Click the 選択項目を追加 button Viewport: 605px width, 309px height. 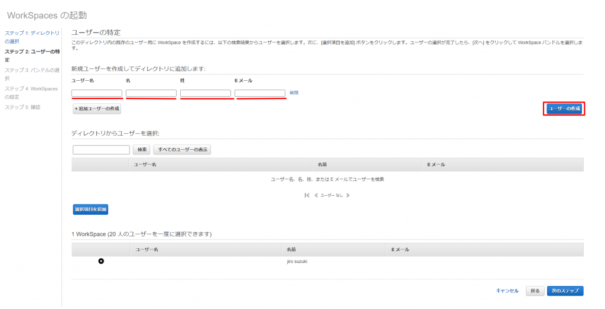90,209
